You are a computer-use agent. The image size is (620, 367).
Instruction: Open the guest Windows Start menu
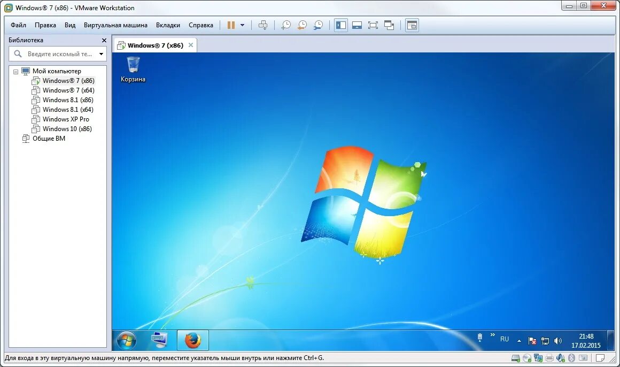click(127, 340)
